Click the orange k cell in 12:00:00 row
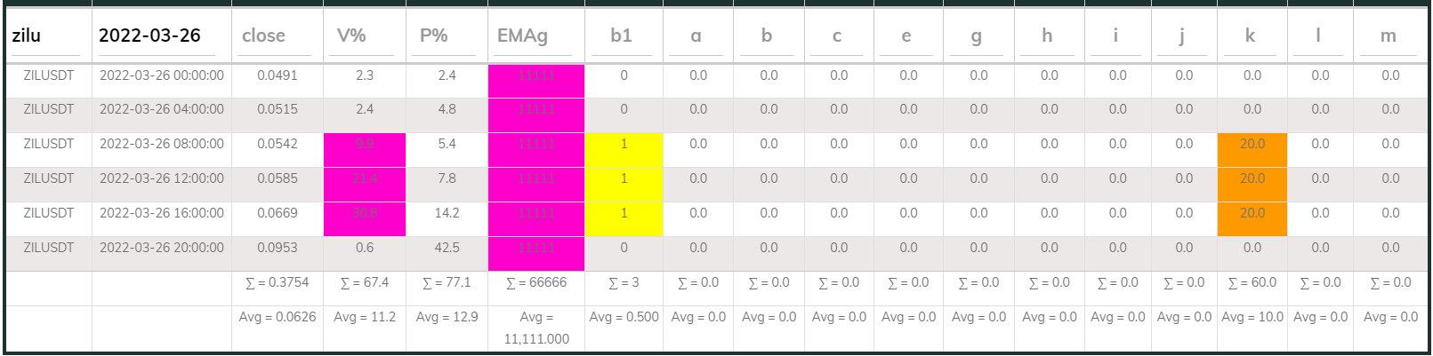 (x=1252, y=179)
